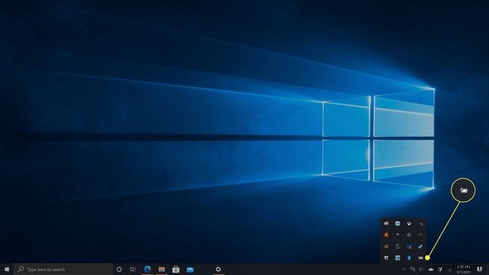Open the Mail app on the taskbar
489x275 pixels.
(x=190, y=270)
